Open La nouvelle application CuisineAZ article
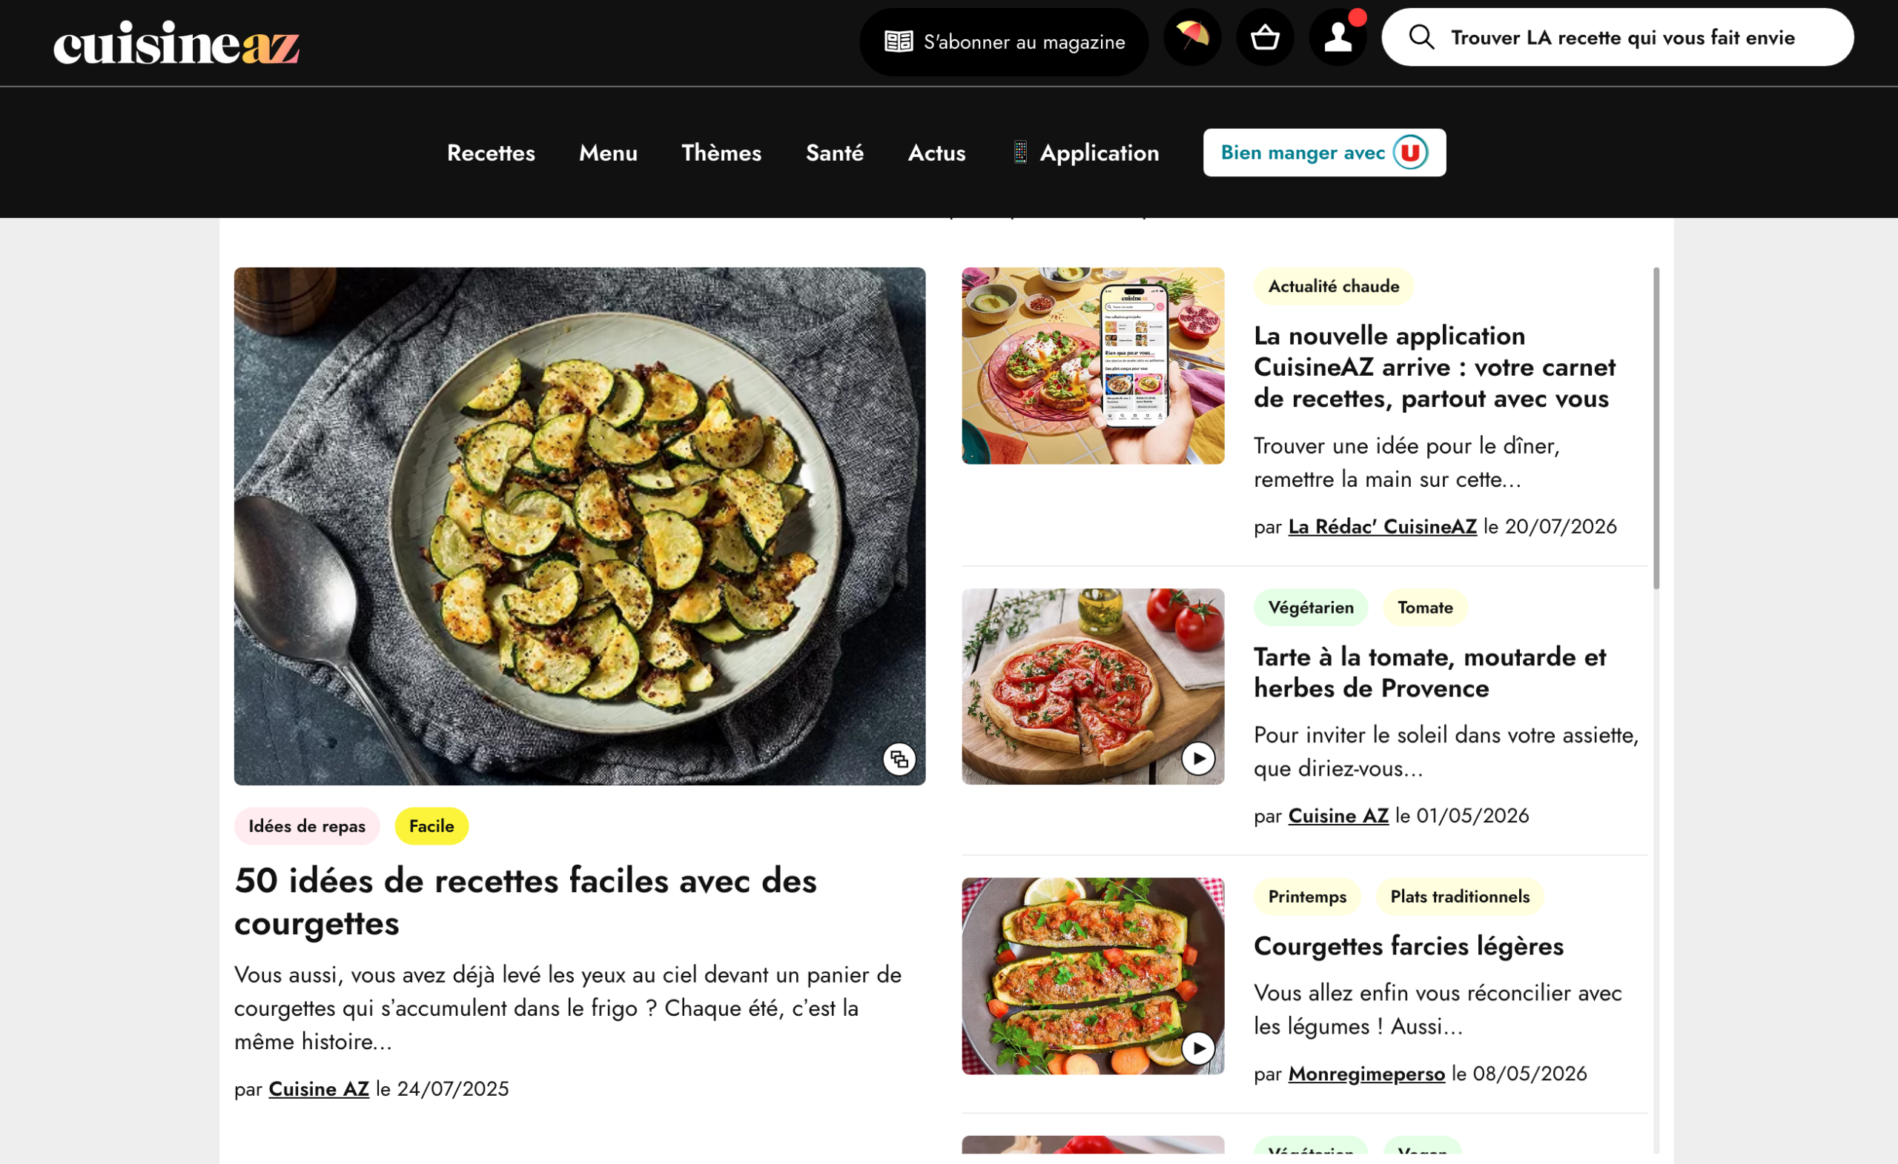Viewport: 1898px width, 1164px height. (x=1435, y=368)
